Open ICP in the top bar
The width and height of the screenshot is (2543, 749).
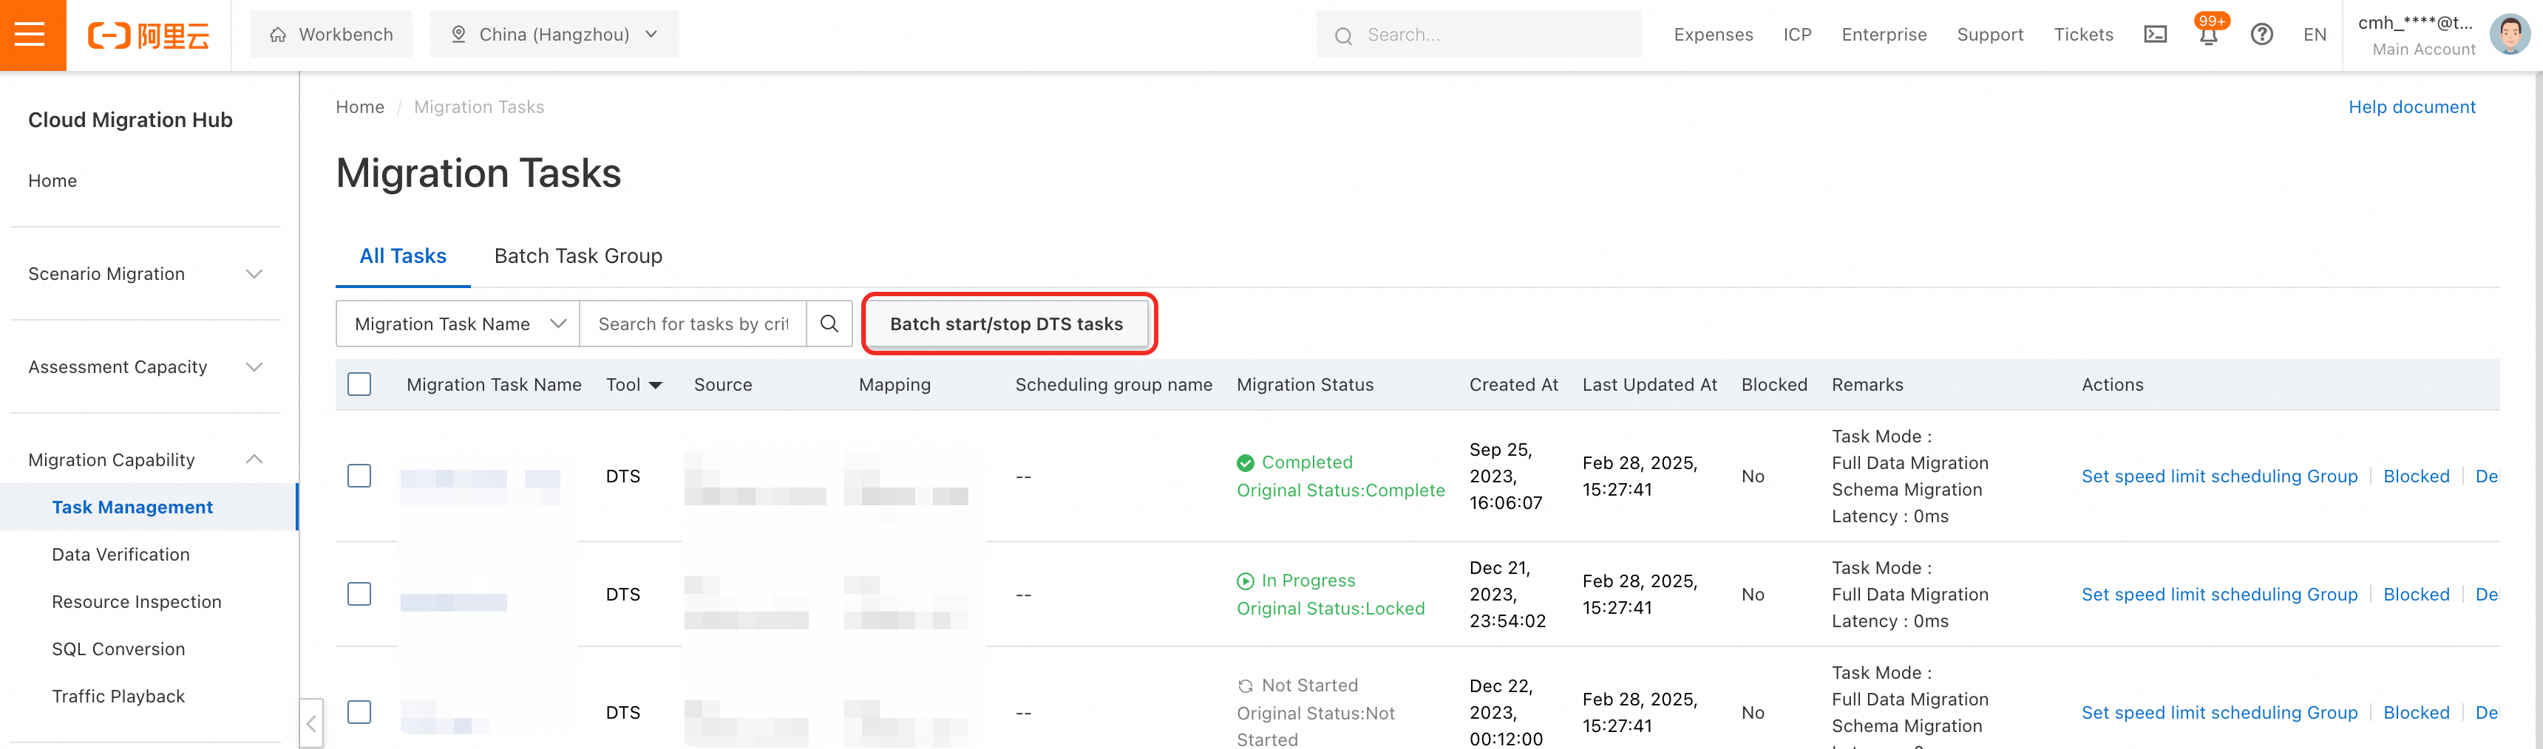pyautogui.click(x=1798, y=35)
